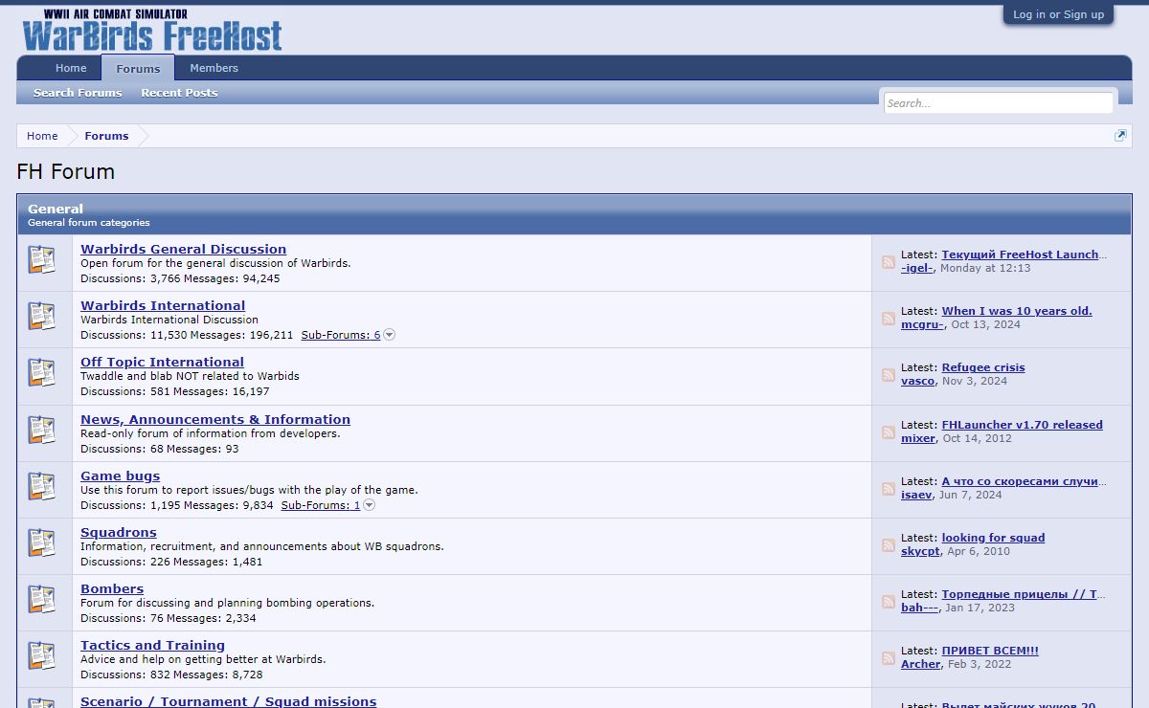Open the Squadrons forum
This screenshot has height=708, width=1149.
119,532
